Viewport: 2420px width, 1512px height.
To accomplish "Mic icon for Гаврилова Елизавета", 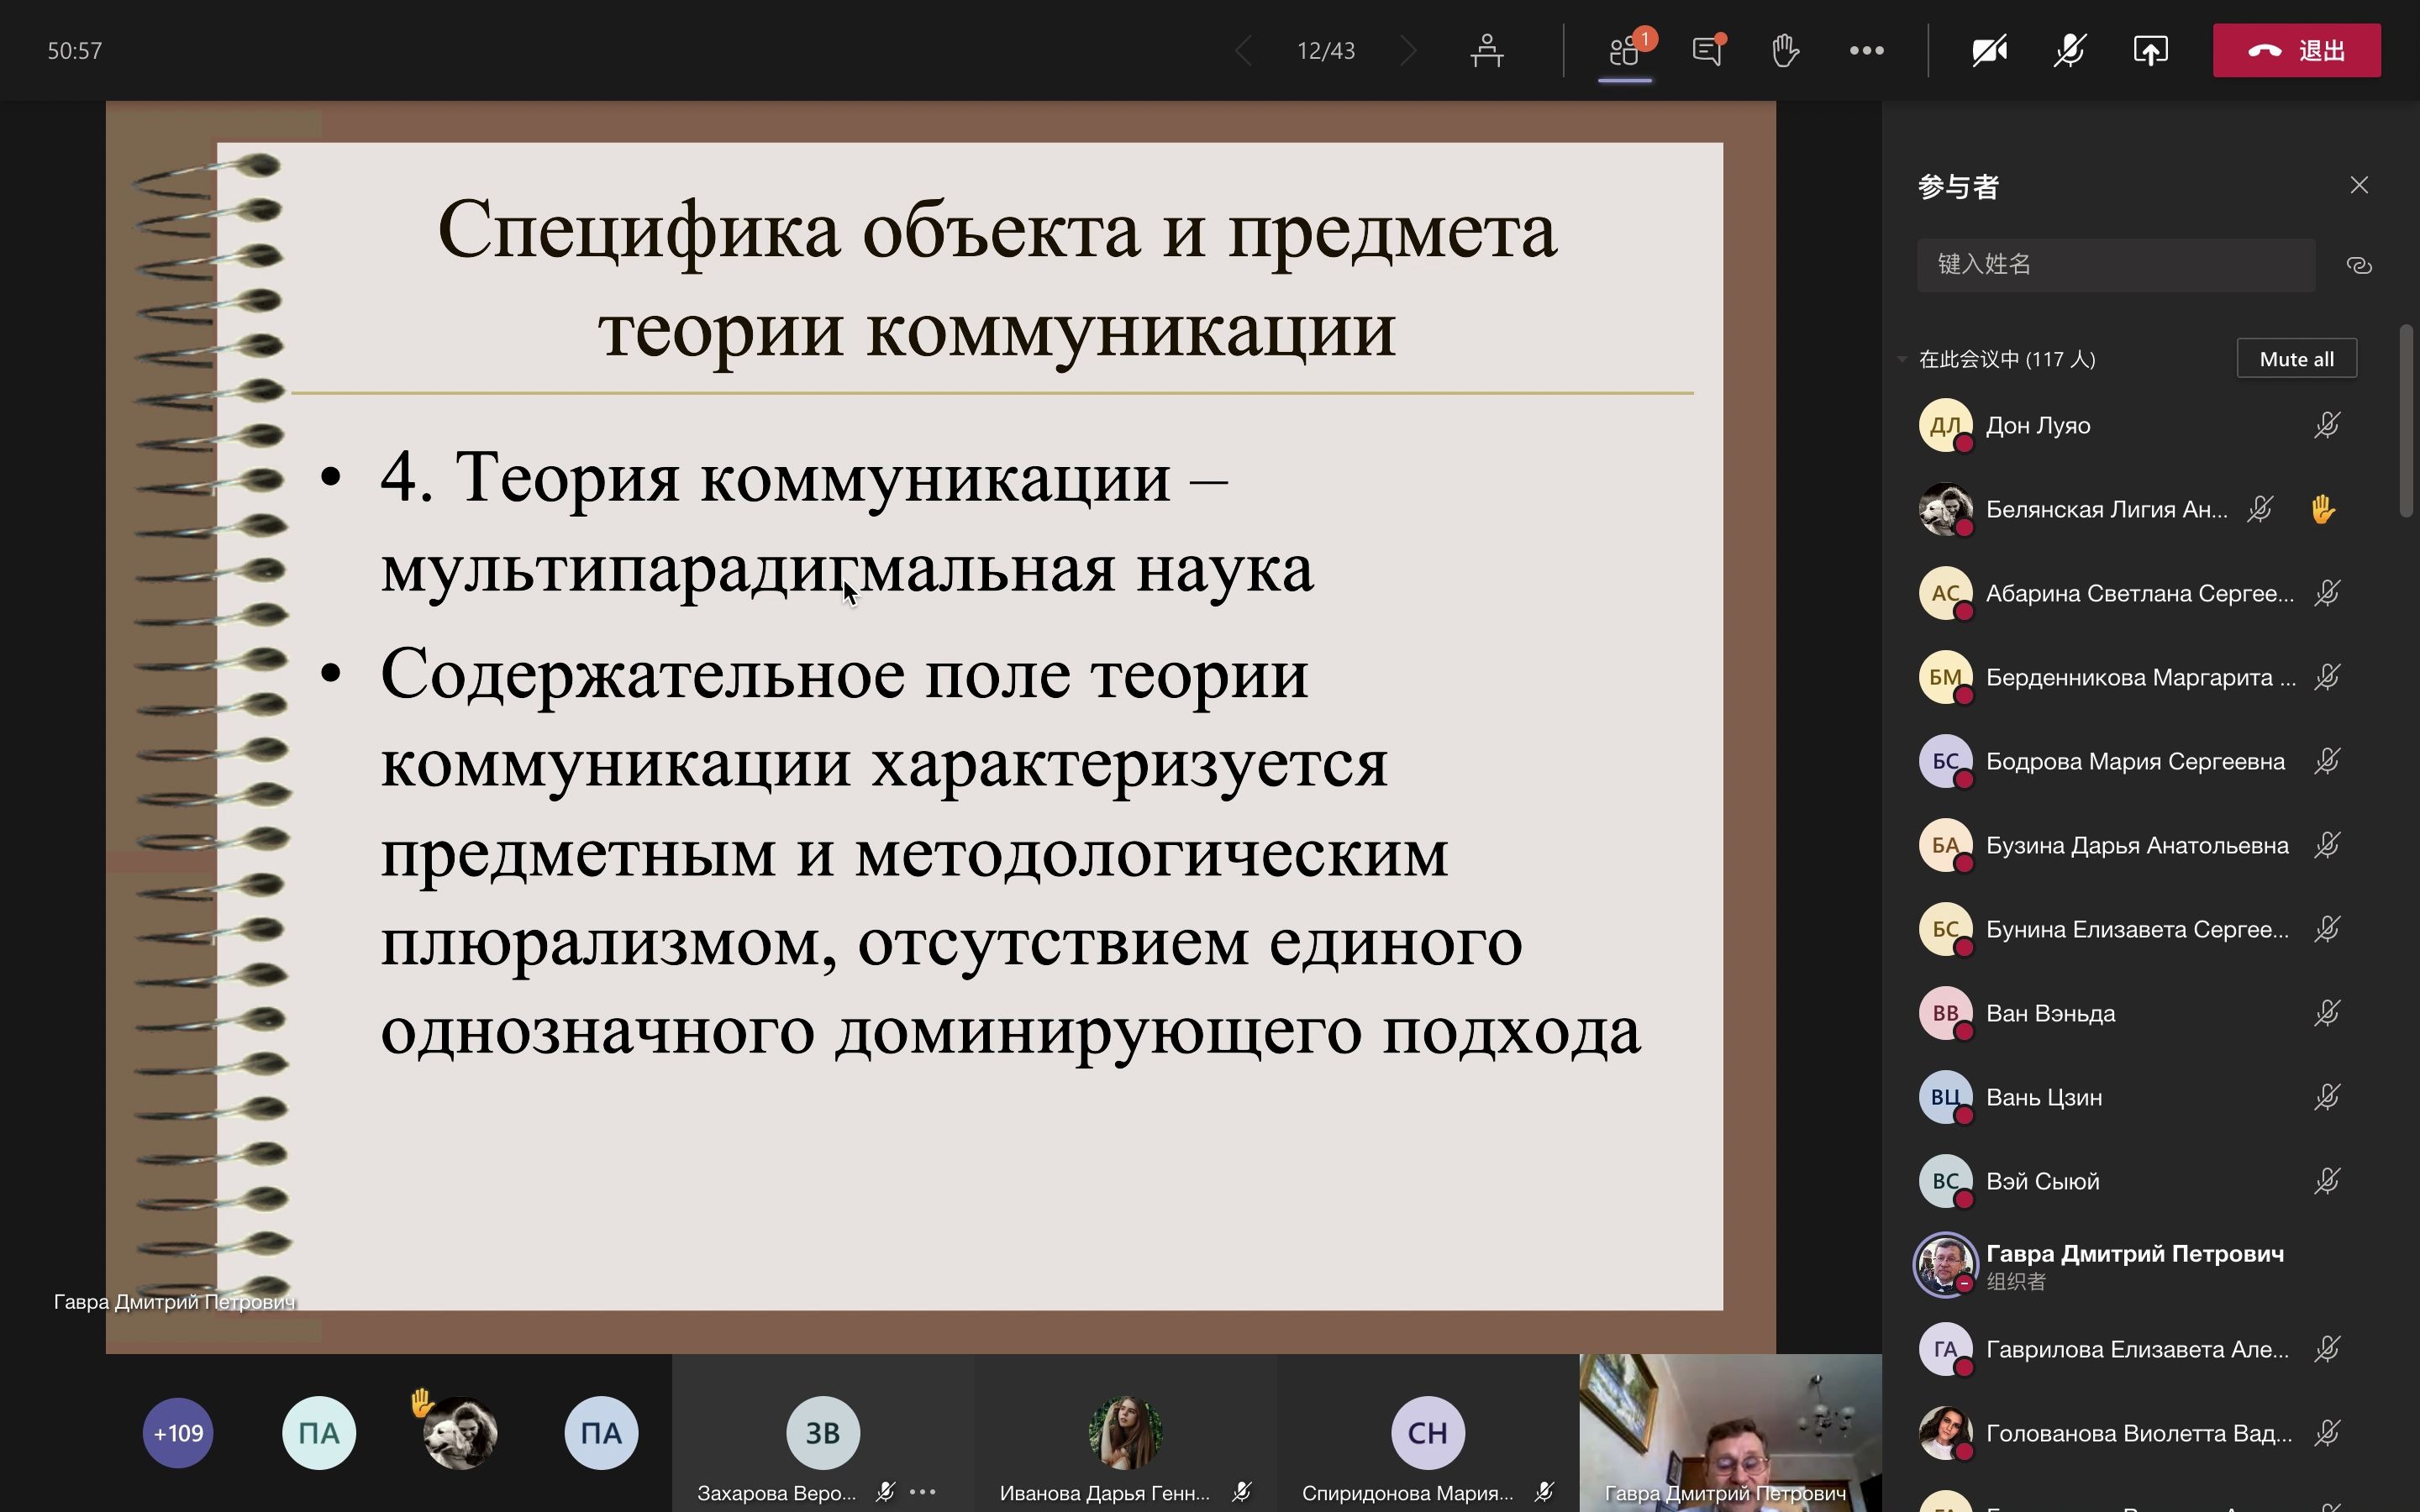I will point(2327,1349).
